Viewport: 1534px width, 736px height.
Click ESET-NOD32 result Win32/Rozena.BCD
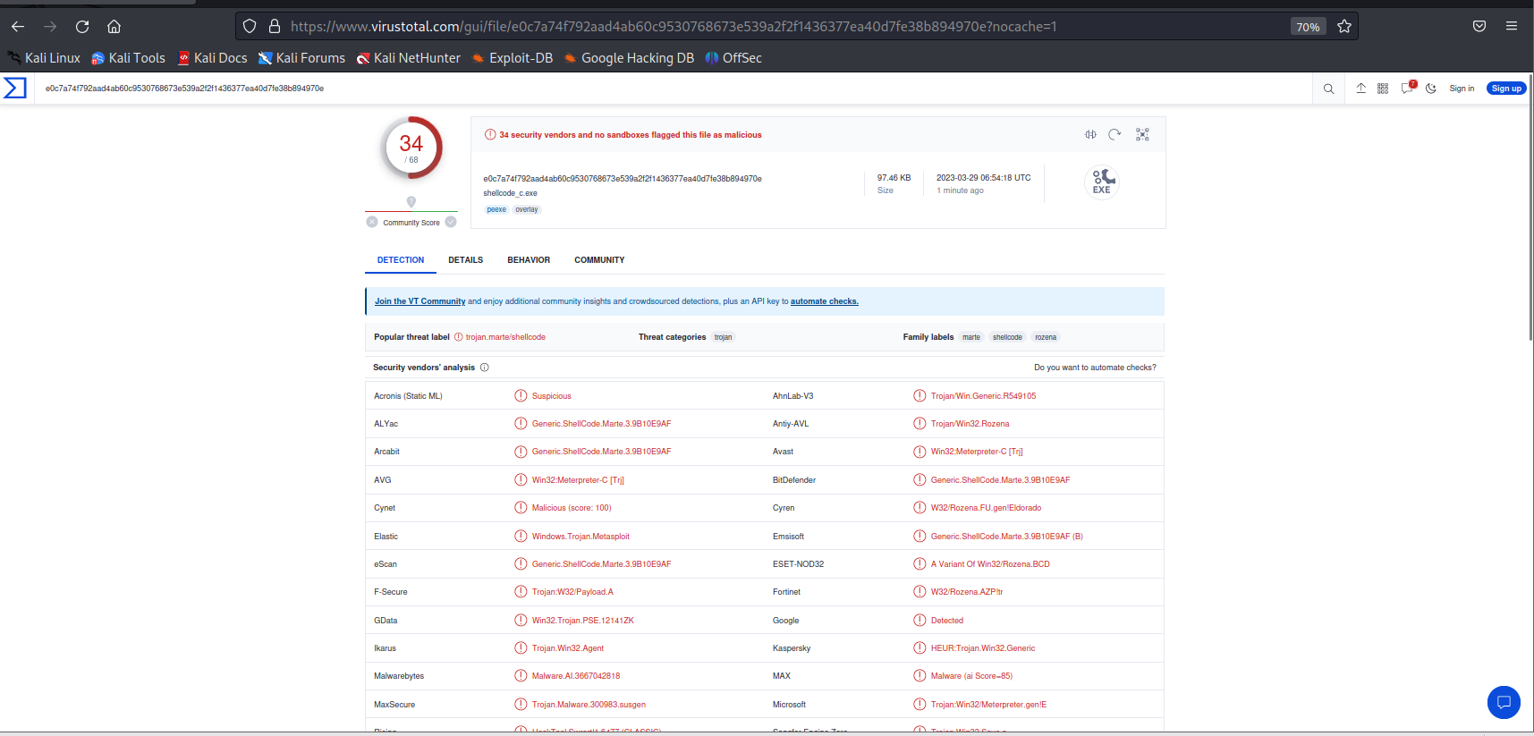pos(990,564)
